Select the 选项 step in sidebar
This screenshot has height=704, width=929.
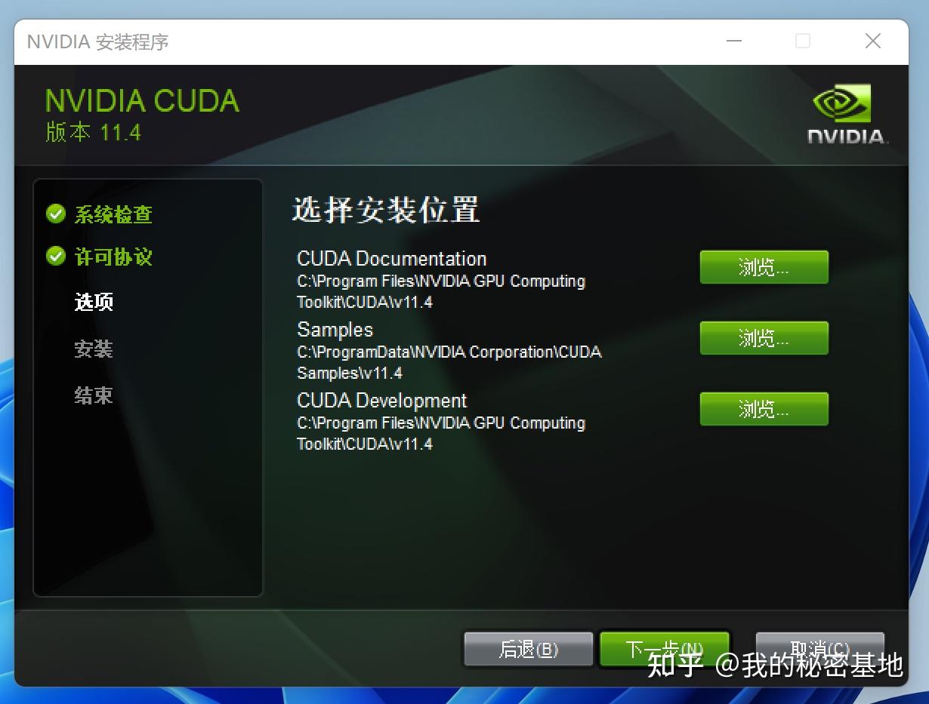(x=94, y=303)
